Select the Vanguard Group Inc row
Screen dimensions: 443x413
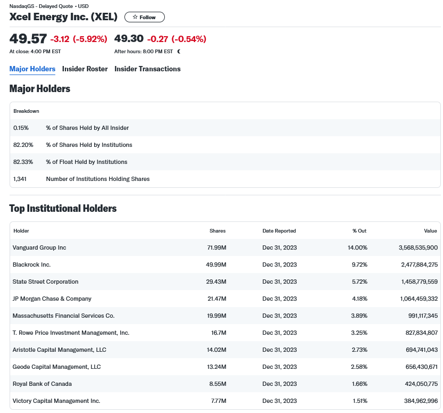click(x=225, y=247)
